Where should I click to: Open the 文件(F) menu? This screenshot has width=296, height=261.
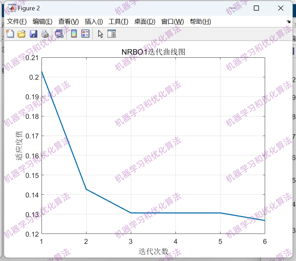point(16,22)
